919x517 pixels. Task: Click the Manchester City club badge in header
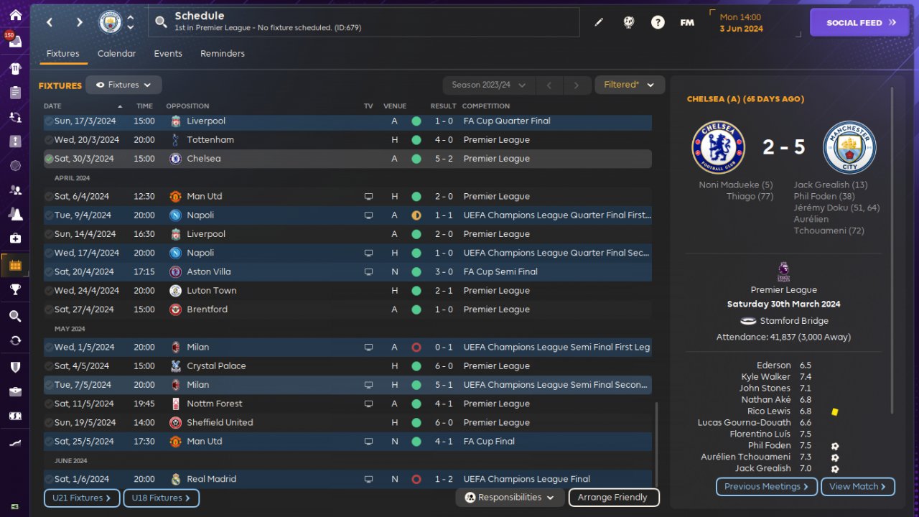(110, 22)
